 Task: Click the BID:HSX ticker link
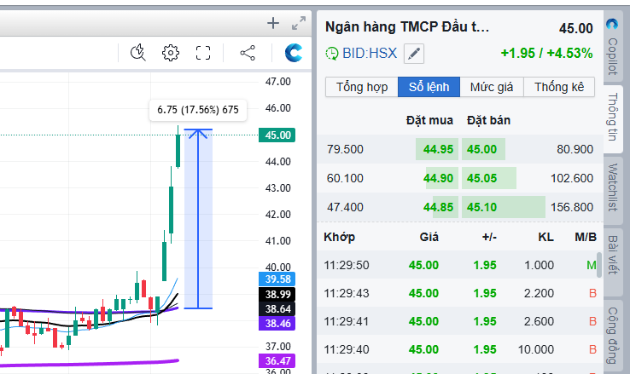tap(370, 54)
